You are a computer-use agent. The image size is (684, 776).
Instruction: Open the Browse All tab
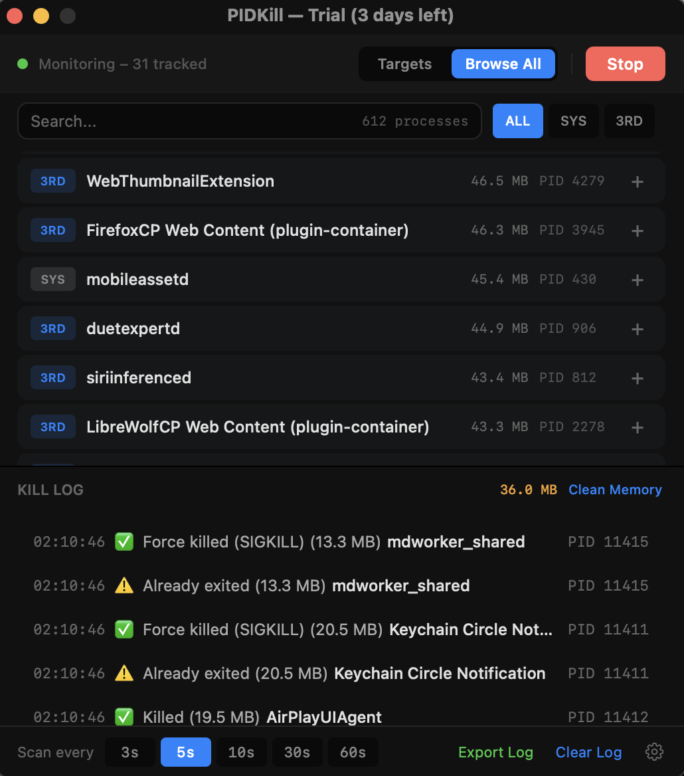tap(503, 64)
